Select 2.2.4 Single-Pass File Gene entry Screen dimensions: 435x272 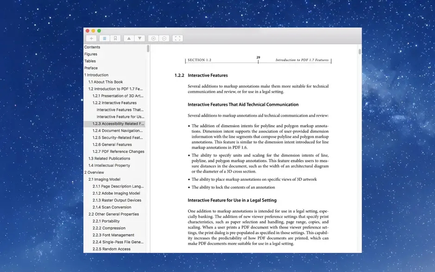pos(118,242)
